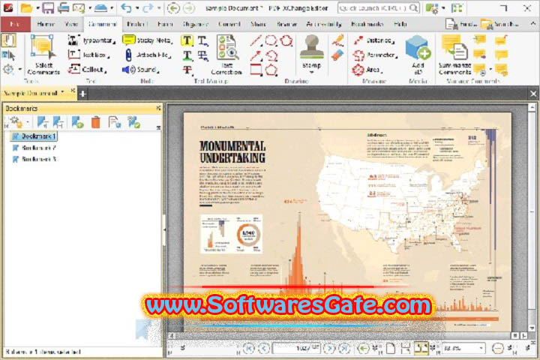The width and height of the screenshot is (540, 360).
Task: Go to the next page
Action: click(329, 348)
